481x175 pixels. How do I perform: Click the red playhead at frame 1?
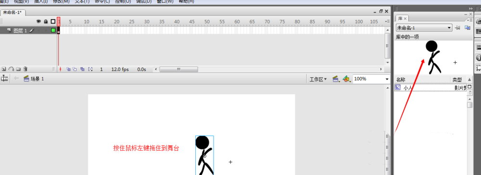(x=58, y=22)
